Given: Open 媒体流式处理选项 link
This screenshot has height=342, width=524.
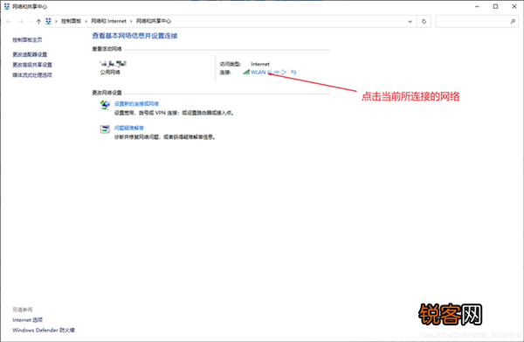Looking at the screenshot, I should point(32,75).
